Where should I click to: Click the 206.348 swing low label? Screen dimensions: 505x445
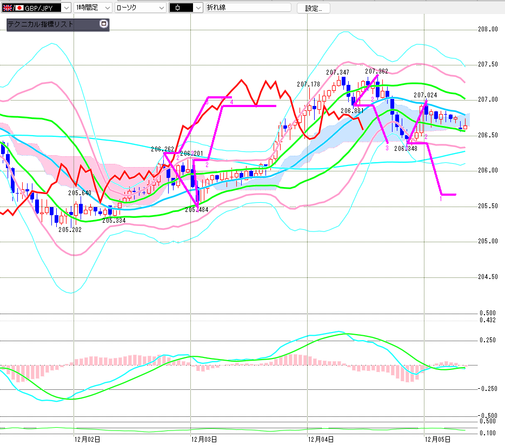coord(405,148)
